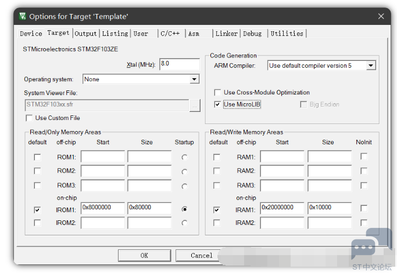Click the RAM3 Start field
397x276 pixels.
(x=282, y=186)
